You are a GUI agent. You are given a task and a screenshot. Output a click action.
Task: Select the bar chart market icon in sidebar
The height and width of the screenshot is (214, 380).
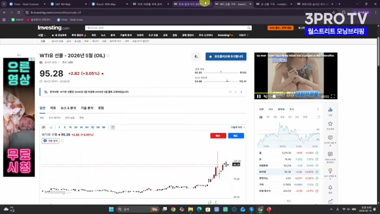[x=330, y=109]
